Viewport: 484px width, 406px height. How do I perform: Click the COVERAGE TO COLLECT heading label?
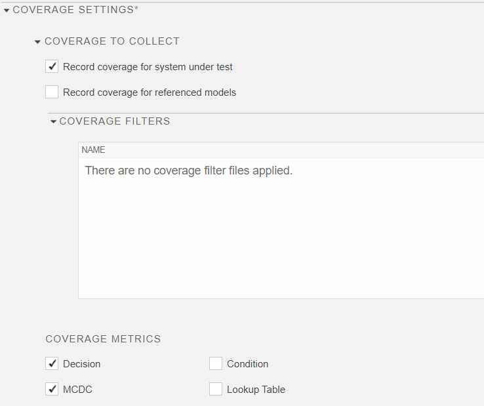111,41
